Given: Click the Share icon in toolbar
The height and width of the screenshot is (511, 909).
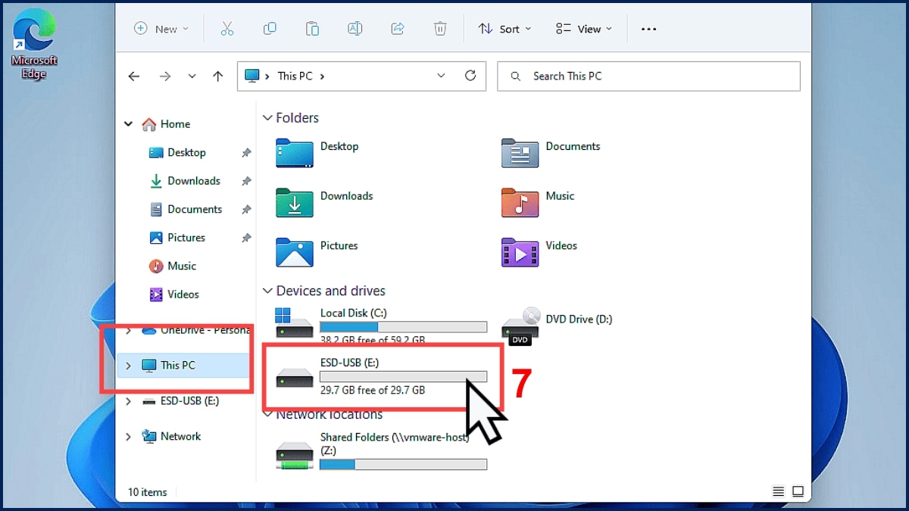Looking at the screenshot, I should pos(397,29).
